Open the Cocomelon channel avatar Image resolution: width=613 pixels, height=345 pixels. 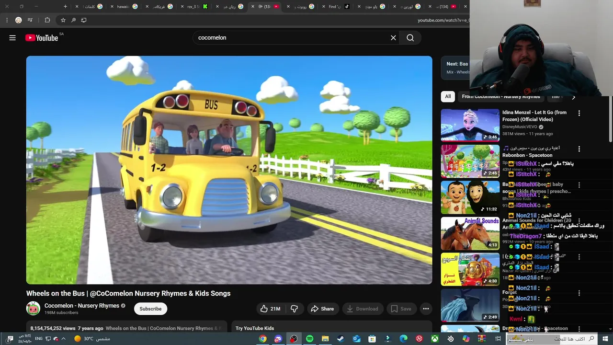coord(33,309)
